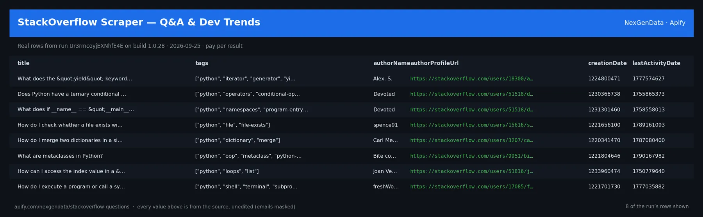Click lastActivityDate value 1777574627

tap(649, 79)
